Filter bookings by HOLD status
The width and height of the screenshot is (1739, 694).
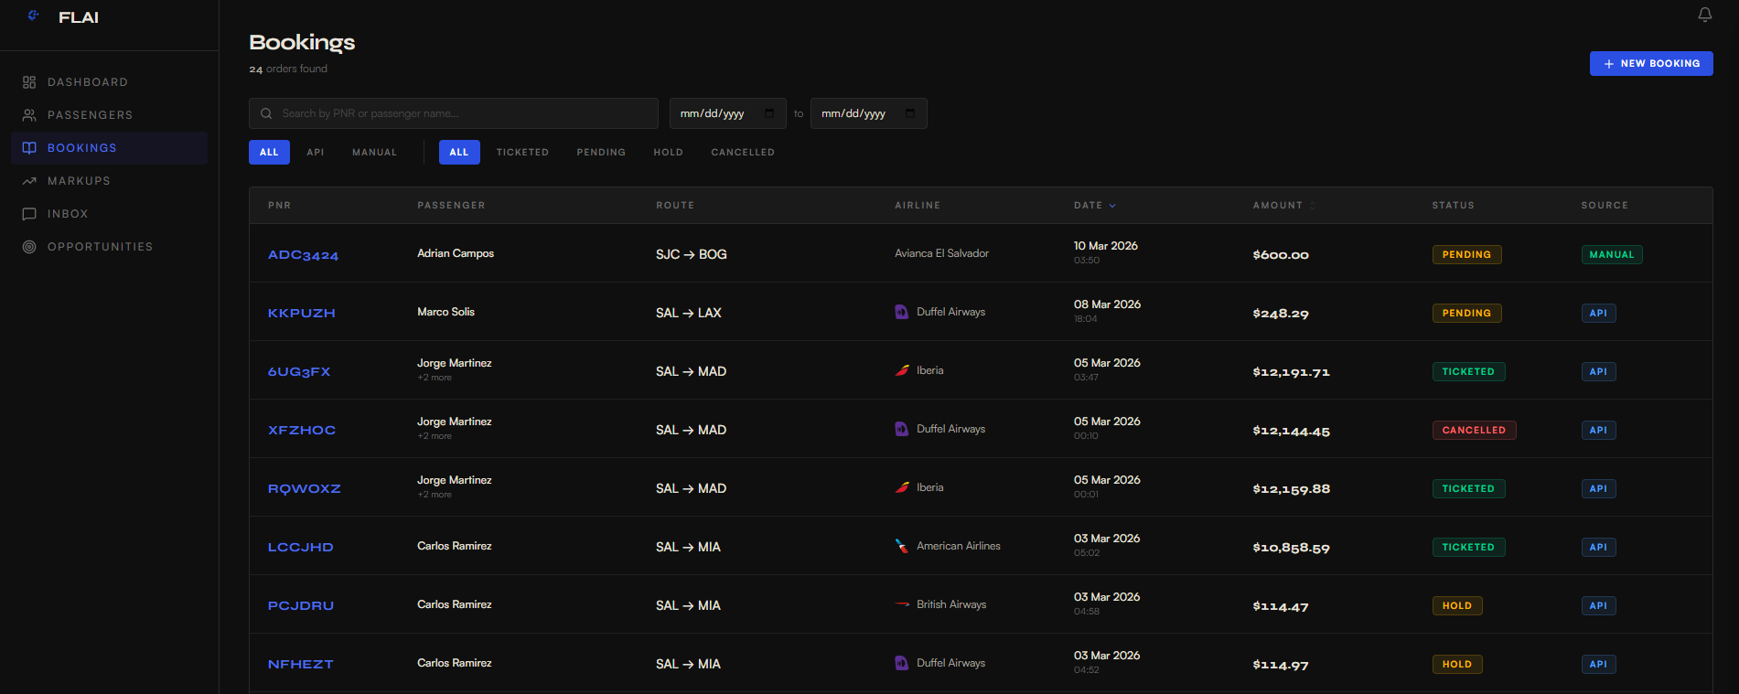tap(668, 153)
